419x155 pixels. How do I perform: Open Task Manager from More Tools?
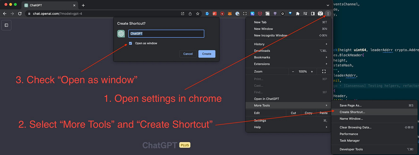pyautogui.click(x=374, y=141)
